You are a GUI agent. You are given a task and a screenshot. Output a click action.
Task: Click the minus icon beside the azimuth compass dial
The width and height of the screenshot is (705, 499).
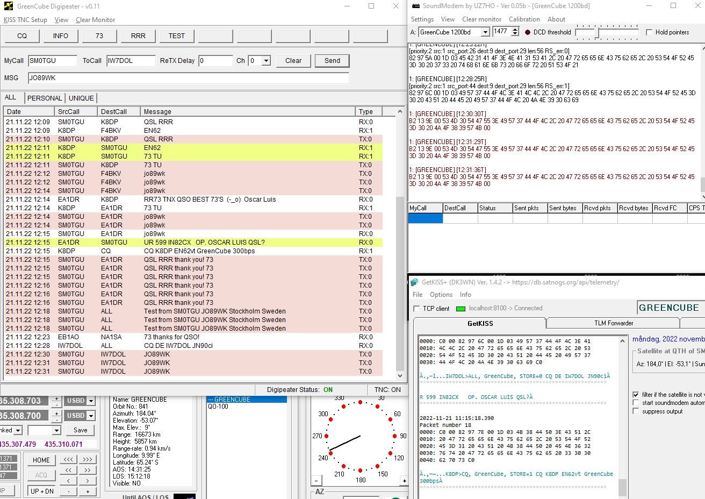(x=316, y=480)
